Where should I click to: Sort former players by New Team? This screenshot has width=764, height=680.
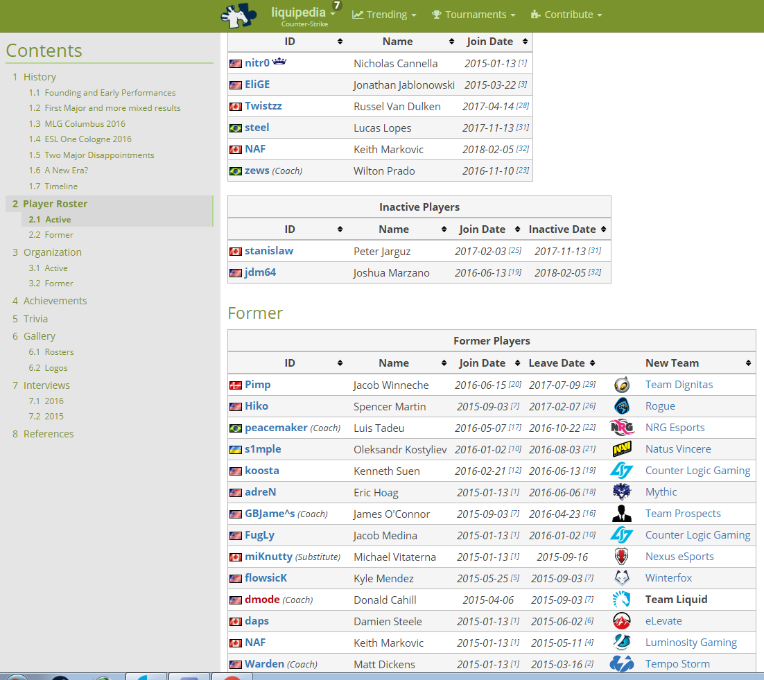click(x=748, y=363)
